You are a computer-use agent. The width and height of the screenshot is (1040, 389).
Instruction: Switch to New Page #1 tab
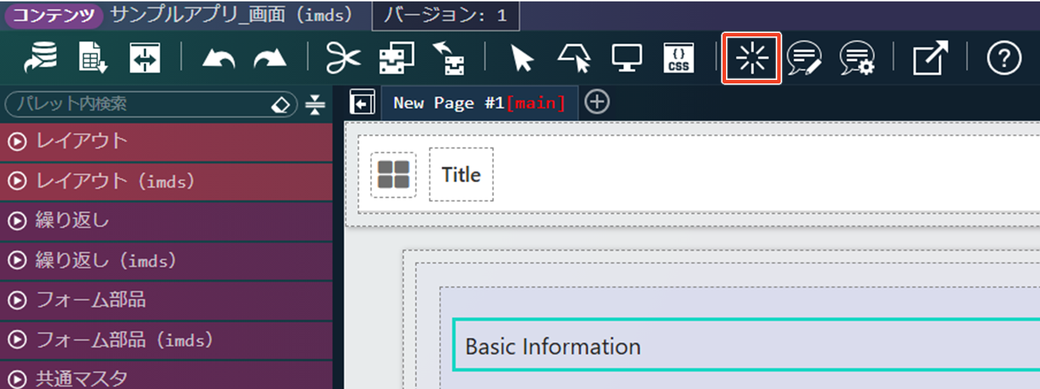click(x=479, y=103)
